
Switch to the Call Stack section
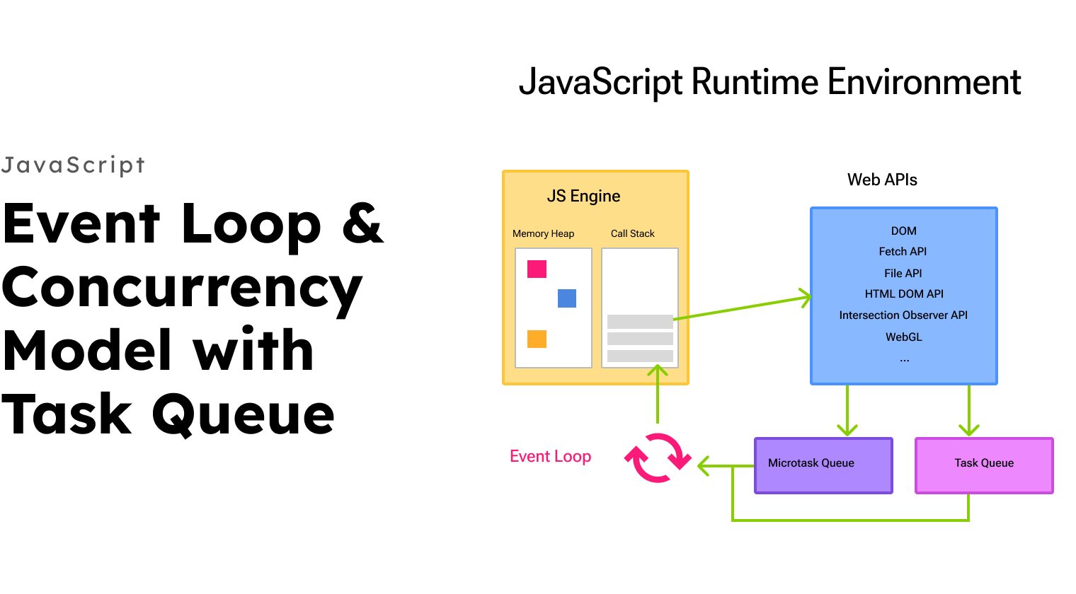[632, 233]
